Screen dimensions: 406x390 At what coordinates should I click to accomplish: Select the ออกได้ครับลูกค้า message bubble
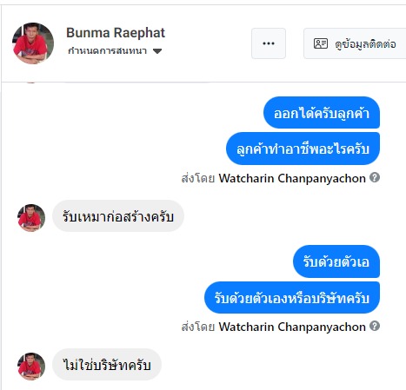click(322, 113)
